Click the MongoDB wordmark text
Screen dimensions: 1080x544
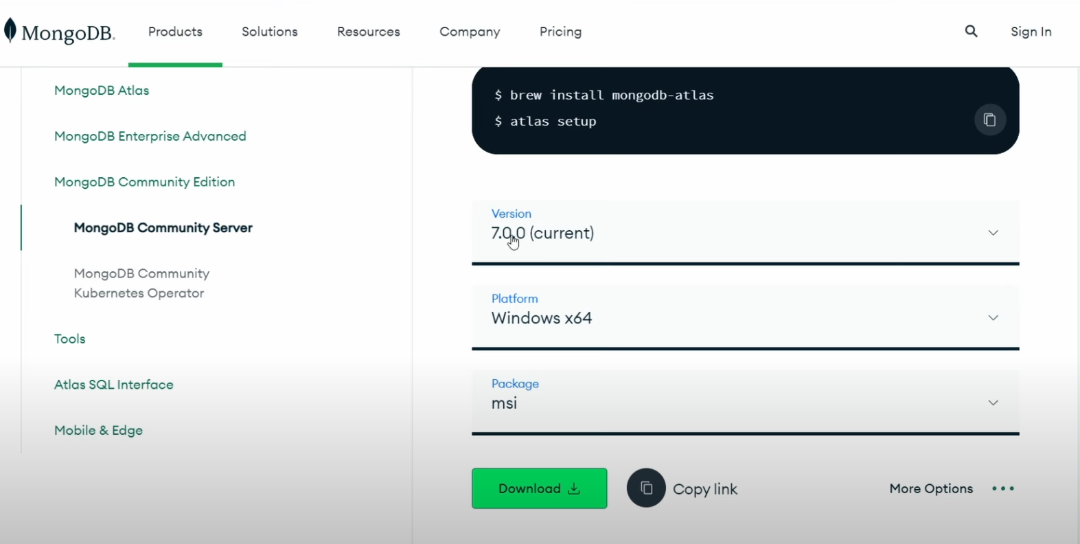(x=68, y=33)
